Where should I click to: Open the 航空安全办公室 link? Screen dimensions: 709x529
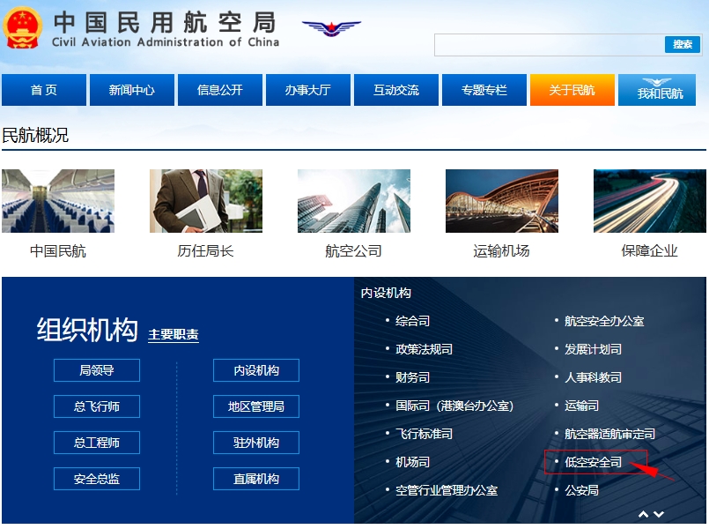pyautogui.click(x=604, y=321)
